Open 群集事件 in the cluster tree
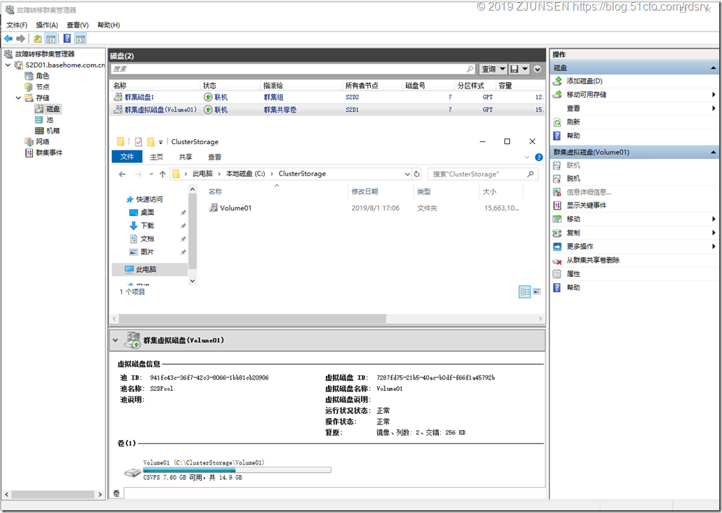This screenshot has width=722, height=513. 49,152
